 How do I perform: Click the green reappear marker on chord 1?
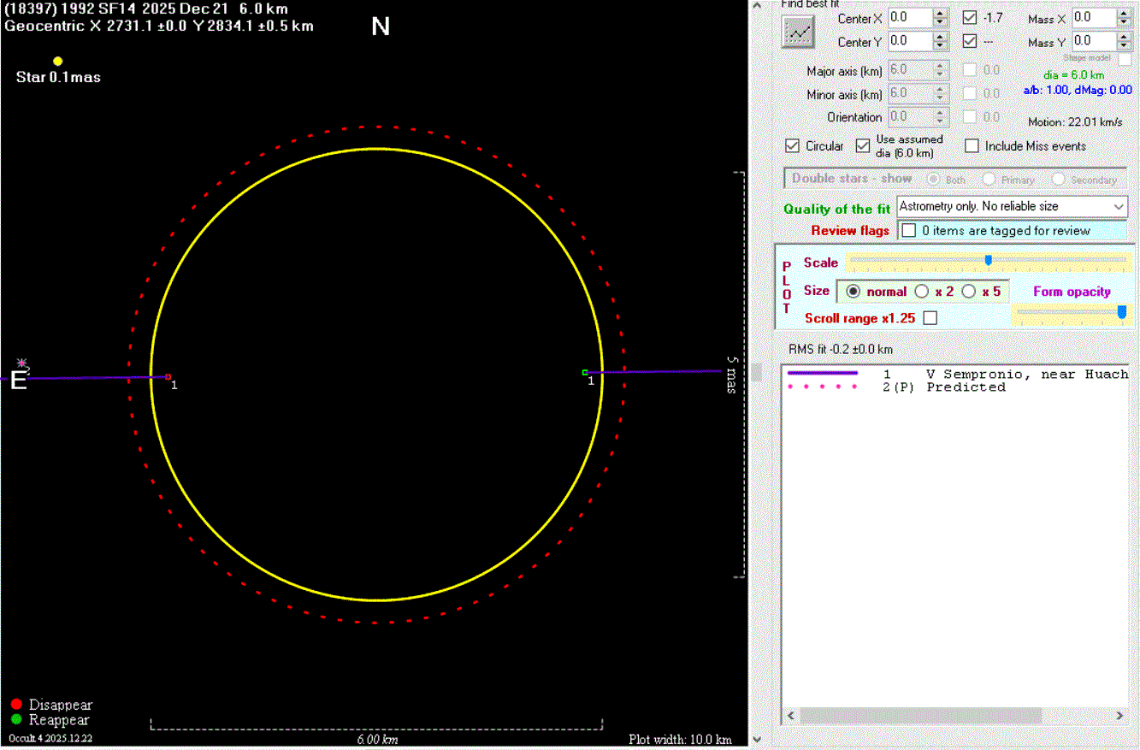tap(585, 372)
